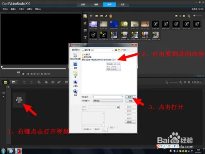
Task: Select Network in the file dialog sidebar
Action: tap(75, 92)
